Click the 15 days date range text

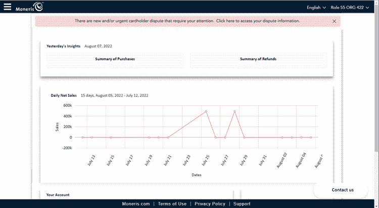coord(114,96)
